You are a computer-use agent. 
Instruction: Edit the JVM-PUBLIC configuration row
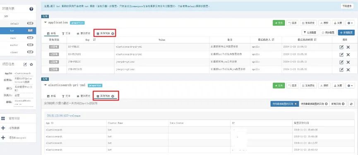[341, 62]
